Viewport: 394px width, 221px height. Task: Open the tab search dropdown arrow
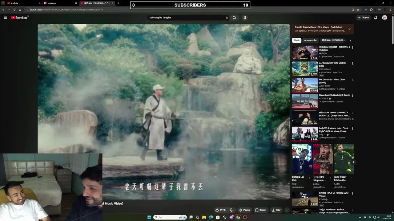(x=3, y=3)
